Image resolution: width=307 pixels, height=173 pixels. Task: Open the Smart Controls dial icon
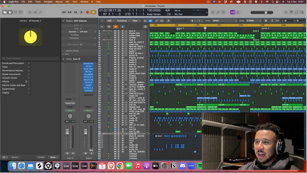pos(30,12)
